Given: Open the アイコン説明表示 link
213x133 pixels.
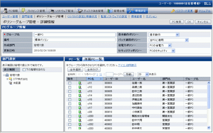Looking at the screenshot, I should [127, 65].
